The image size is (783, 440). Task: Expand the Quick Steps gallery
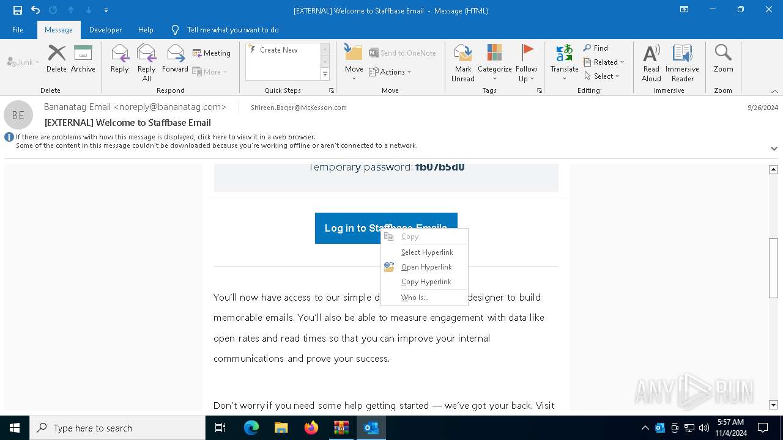[x=325, y=75]
